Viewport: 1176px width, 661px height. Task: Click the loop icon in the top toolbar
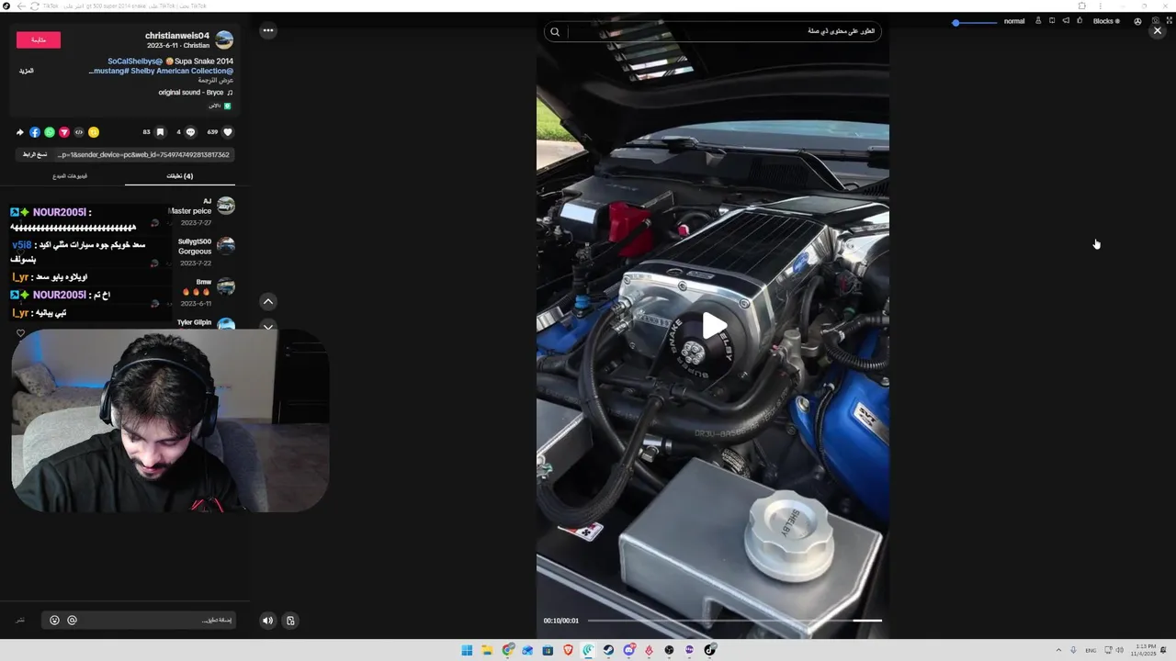(1052, 20)
